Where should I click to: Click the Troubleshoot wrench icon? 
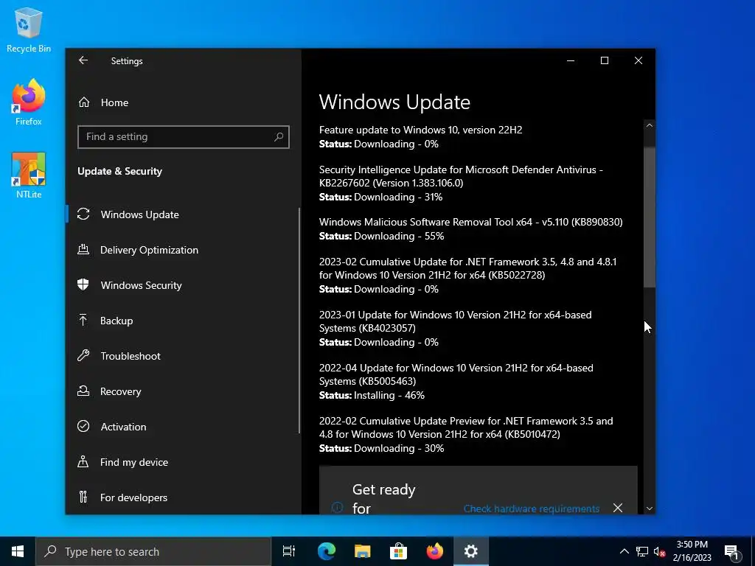(x=83, y=355)
